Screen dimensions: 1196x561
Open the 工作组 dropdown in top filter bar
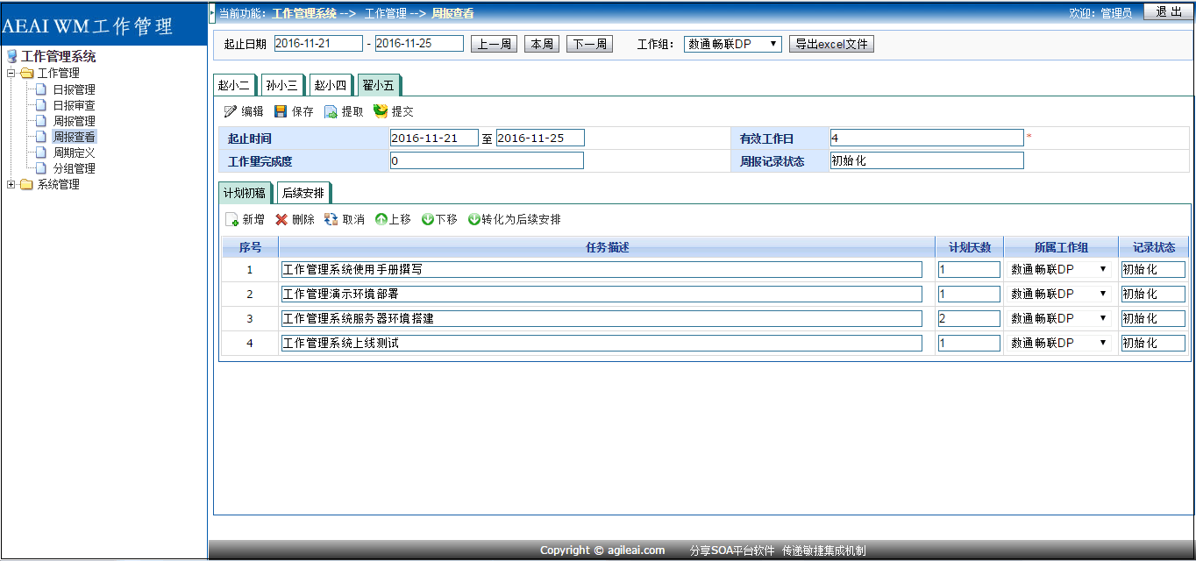[x=732, y=44]
